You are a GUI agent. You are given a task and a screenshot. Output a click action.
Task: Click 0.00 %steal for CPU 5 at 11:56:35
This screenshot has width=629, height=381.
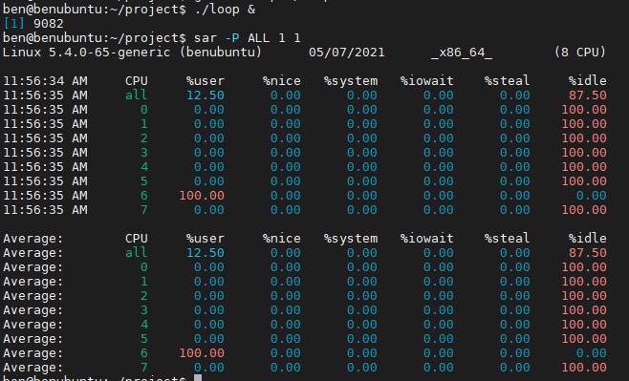coord(514,181)
